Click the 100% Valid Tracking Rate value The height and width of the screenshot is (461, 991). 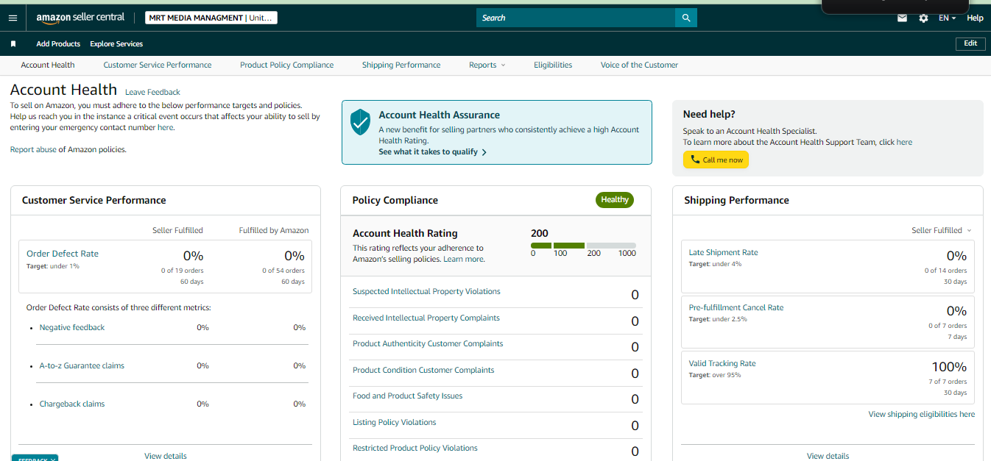tap(949, 367)
